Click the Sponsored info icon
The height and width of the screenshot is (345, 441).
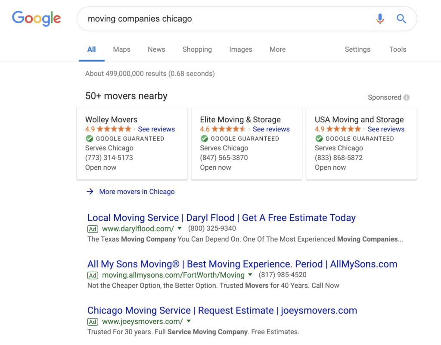(x=406, y=97)
